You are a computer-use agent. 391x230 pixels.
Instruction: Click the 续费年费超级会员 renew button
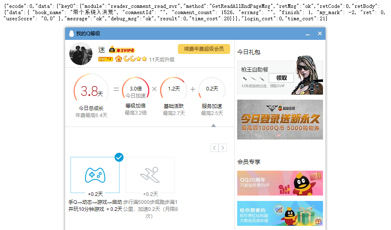204,49
